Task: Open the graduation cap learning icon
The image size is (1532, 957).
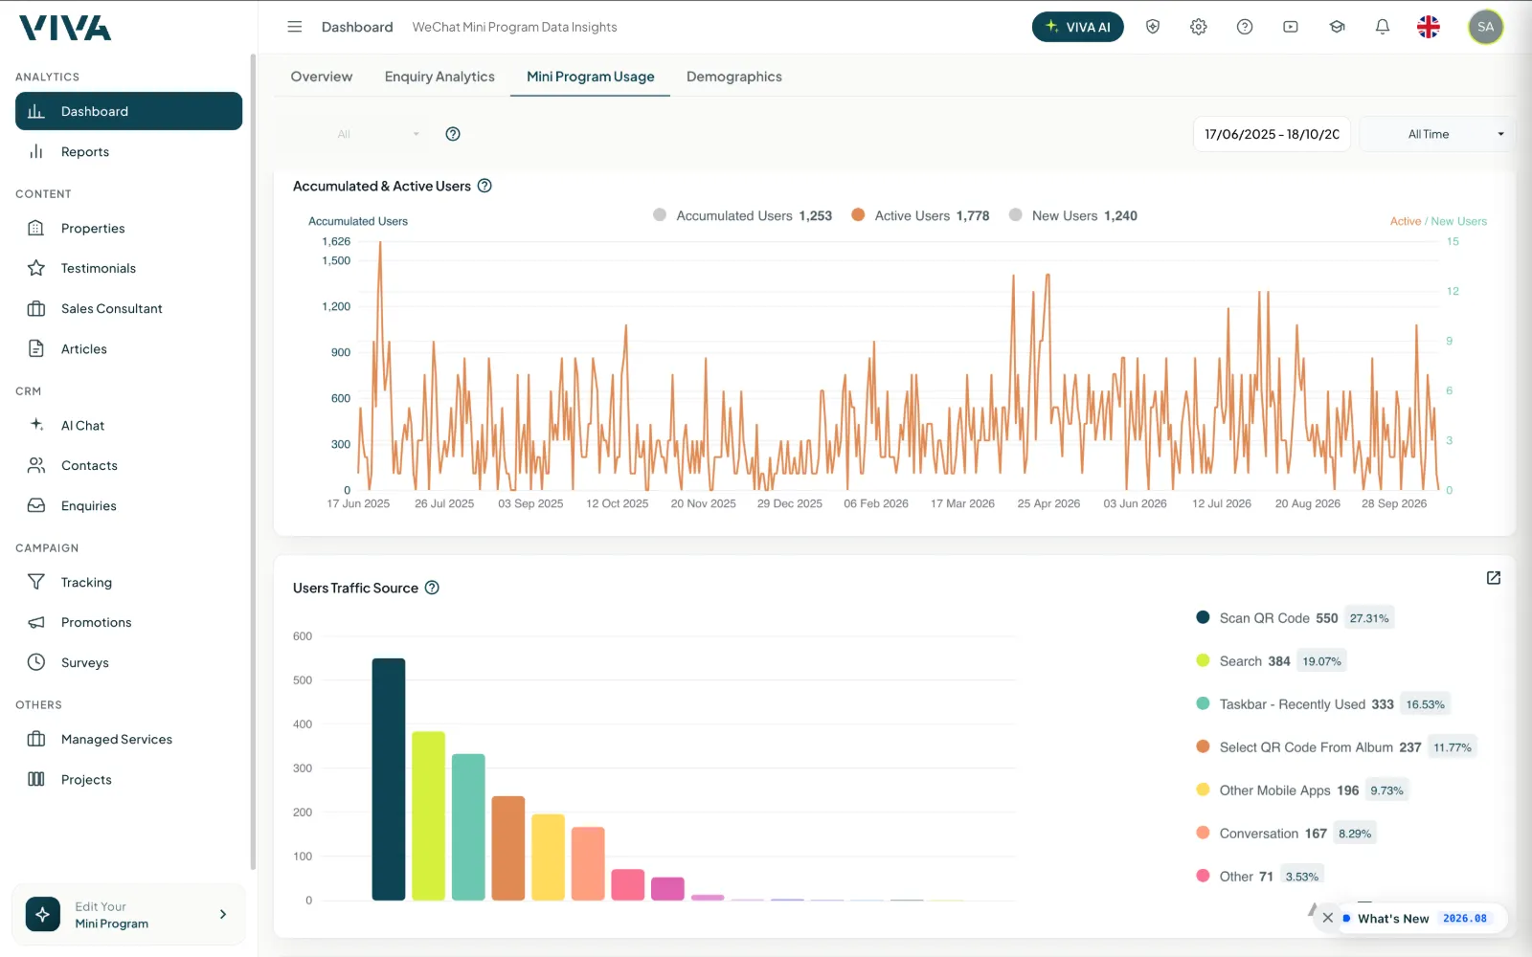Action: [x=1337, y=27]
